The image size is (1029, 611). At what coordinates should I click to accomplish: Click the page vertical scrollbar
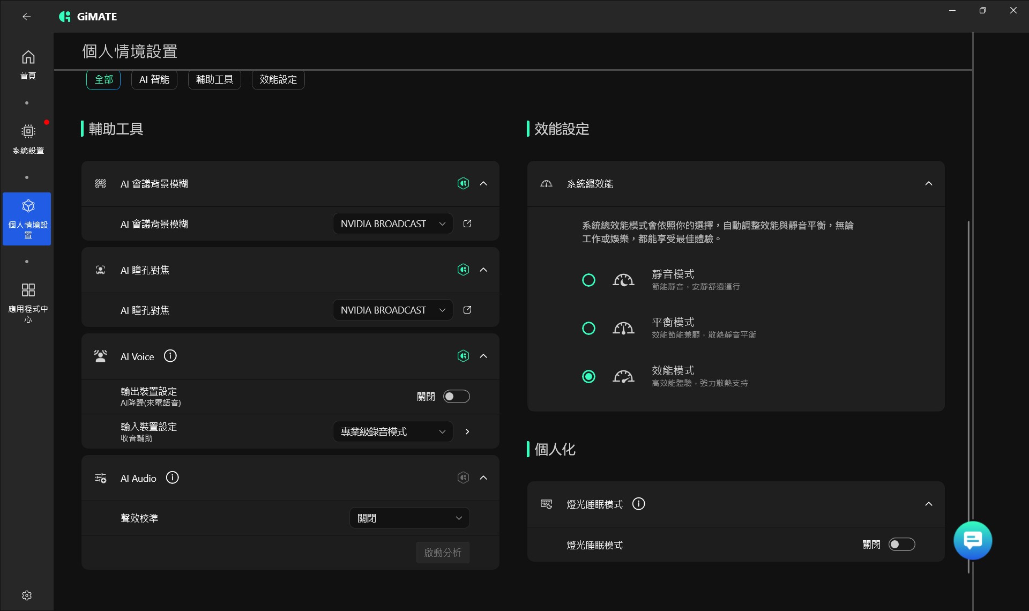pos(968,397)
